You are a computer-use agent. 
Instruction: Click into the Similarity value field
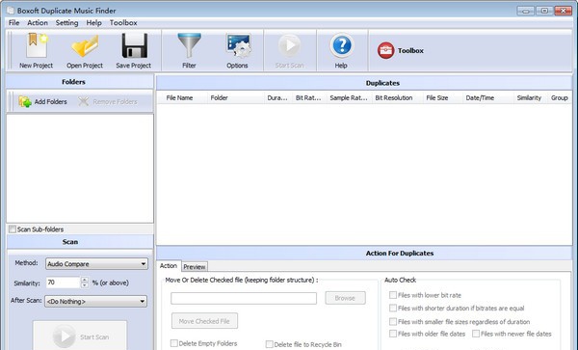tap(63, 283)
